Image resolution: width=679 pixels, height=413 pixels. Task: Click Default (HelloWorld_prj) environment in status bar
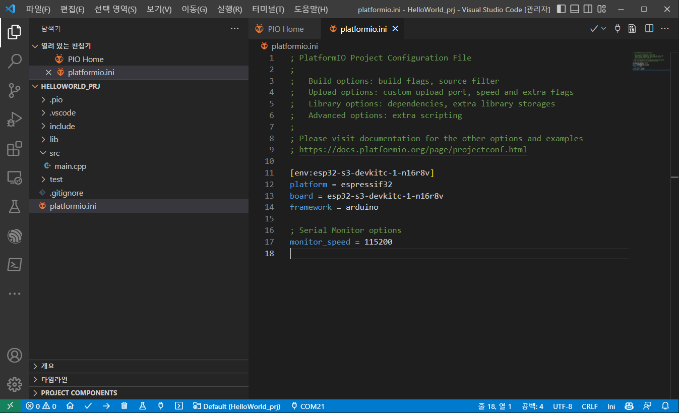point(236,406)
